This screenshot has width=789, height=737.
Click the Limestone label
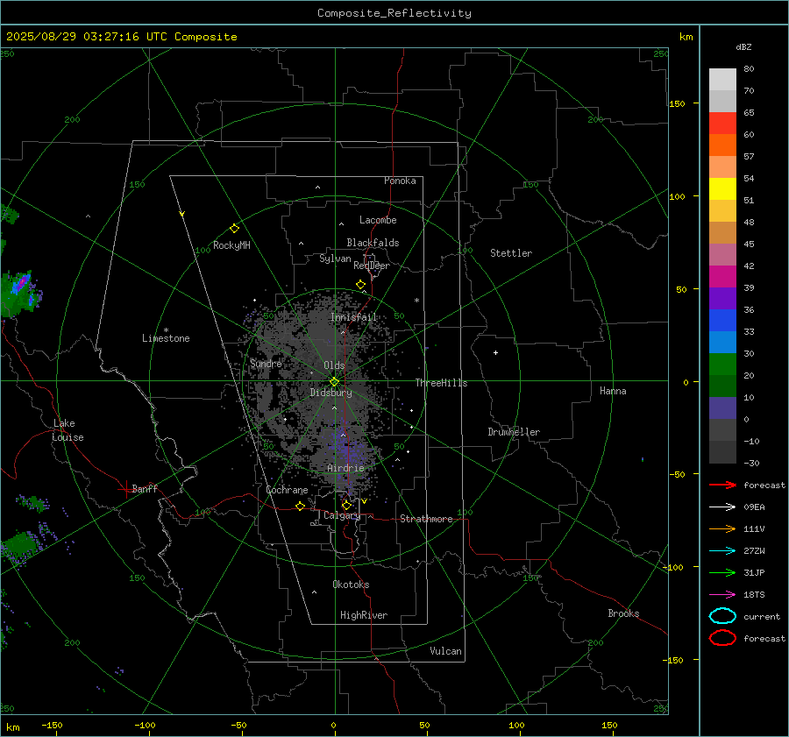pyautogui.click(x=166, y=338)
